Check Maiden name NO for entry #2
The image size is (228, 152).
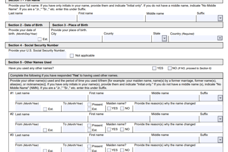pyautogui.click(x=122, y=129)
